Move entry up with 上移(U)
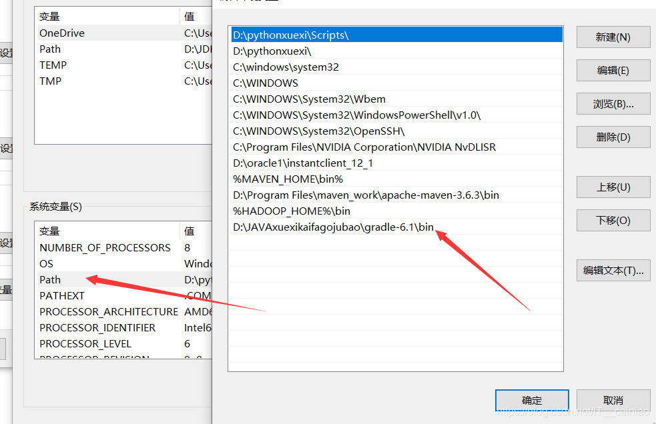This screenshot has width=656, height=424. 613,187
